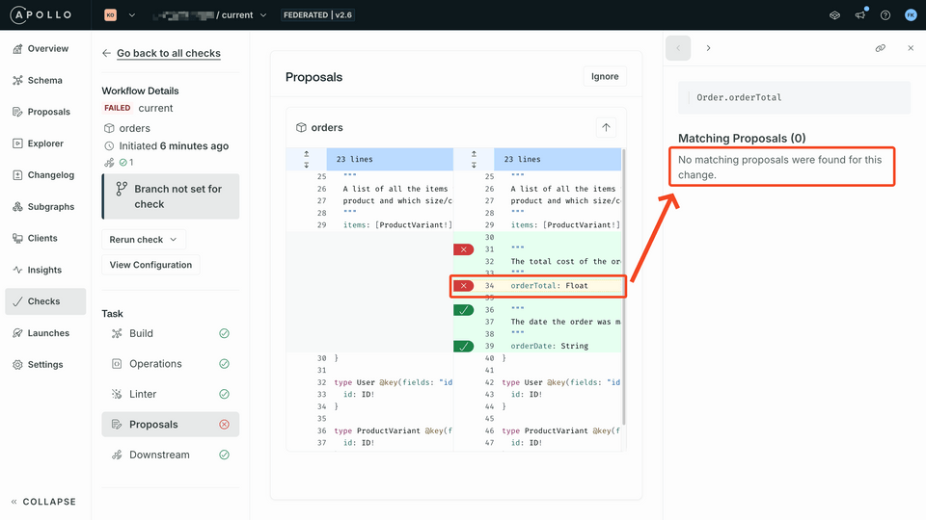Open the KO organization avatar
926x520 pixels.
click(x=110, y=15)
